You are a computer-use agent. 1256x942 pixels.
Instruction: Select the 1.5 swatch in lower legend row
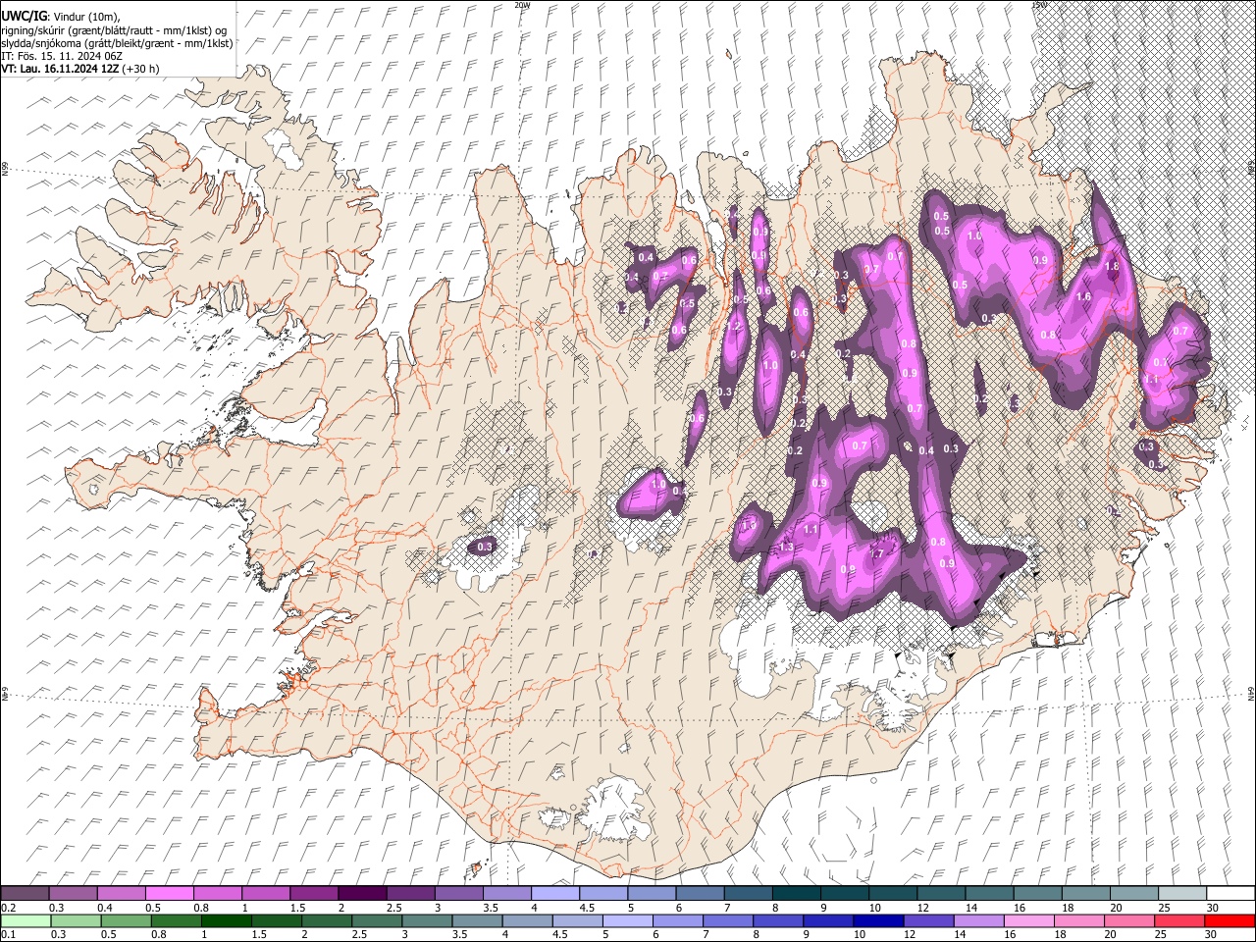pos(278,920)
